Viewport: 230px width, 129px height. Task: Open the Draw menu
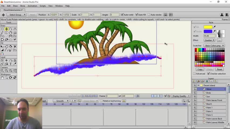[x=15, y=6]
